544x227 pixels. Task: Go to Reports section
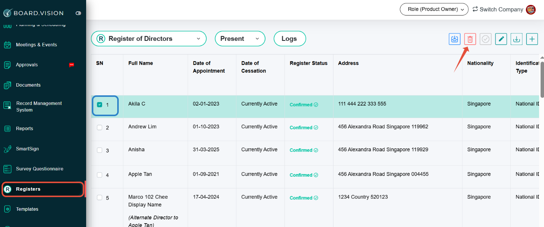(24, 129)
